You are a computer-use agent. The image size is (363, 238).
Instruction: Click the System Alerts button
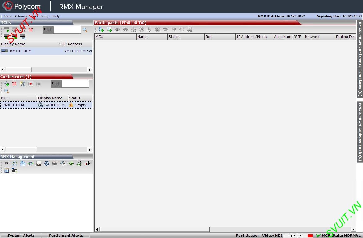point(21,236)
